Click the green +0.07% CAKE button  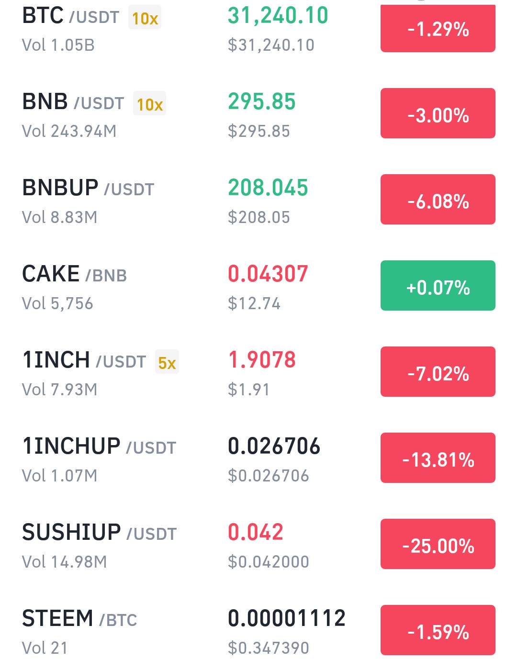(x=438, y=286)
